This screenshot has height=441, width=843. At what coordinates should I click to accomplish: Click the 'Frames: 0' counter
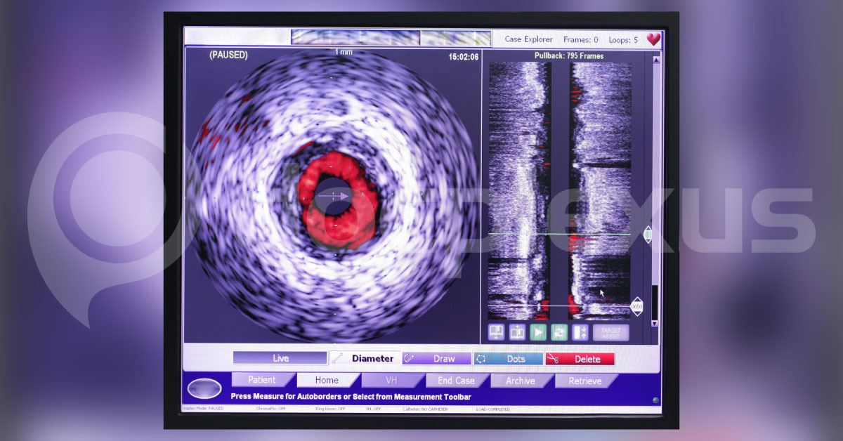581,39
